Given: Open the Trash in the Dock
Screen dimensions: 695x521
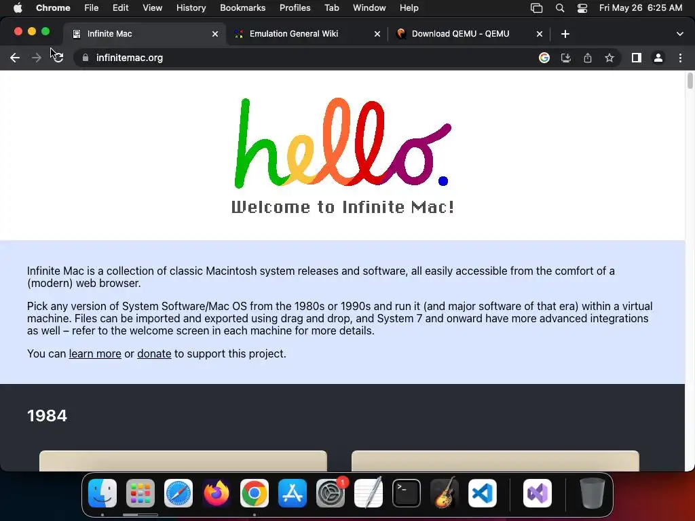Looking at the screenshot, I should point(592,493).
